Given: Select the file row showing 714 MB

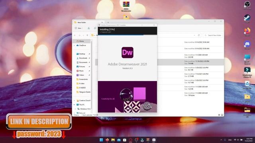Looking at the screenshot, I should point(159,62).
